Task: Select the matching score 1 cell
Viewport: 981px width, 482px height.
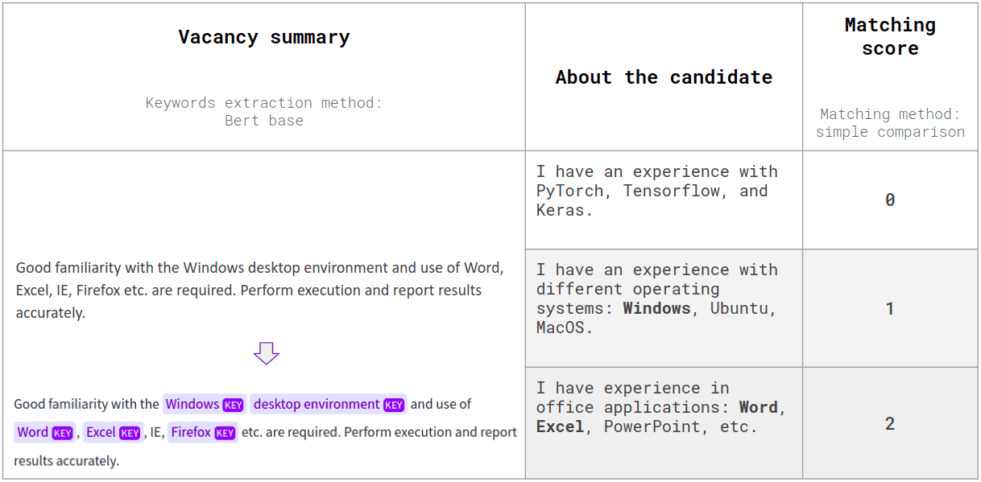Action: [890, 308]
